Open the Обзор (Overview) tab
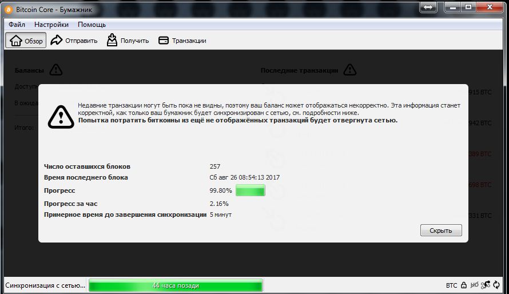This screenshot has height=294, width=509. (x=26, y=41)
